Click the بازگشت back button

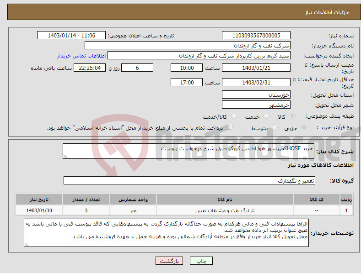point(169,261)
